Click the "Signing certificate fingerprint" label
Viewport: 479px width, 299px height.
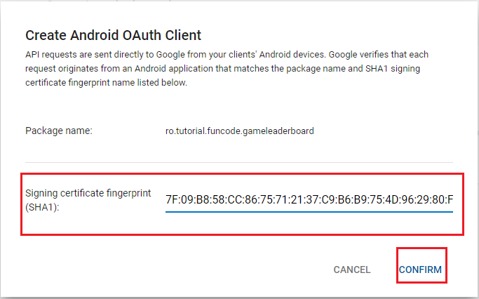pos(88,194)
